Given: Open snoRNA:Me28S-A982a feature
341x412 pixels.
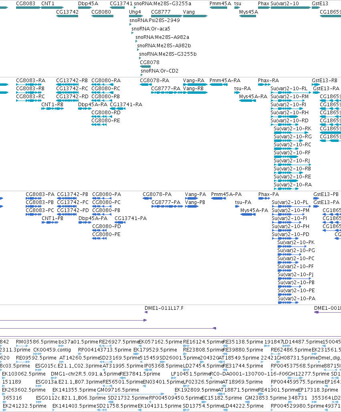Looking at the screenshot, I should click(x=137, y=41).
